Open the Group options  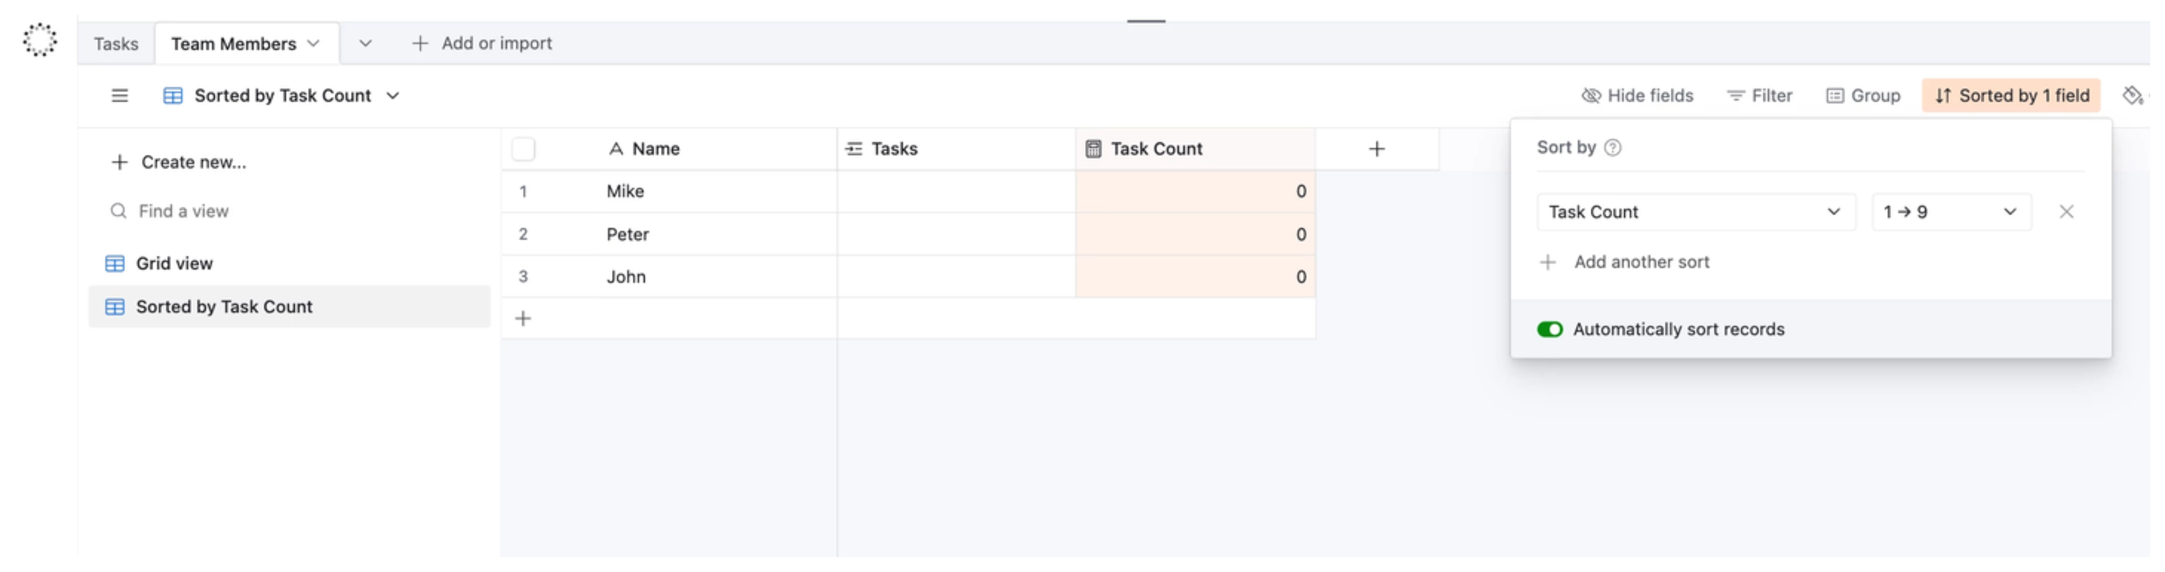click(1863, 95)
